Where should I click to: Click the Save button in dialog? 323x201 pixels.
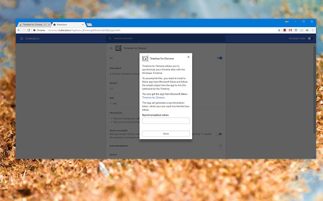coord(166,134)
